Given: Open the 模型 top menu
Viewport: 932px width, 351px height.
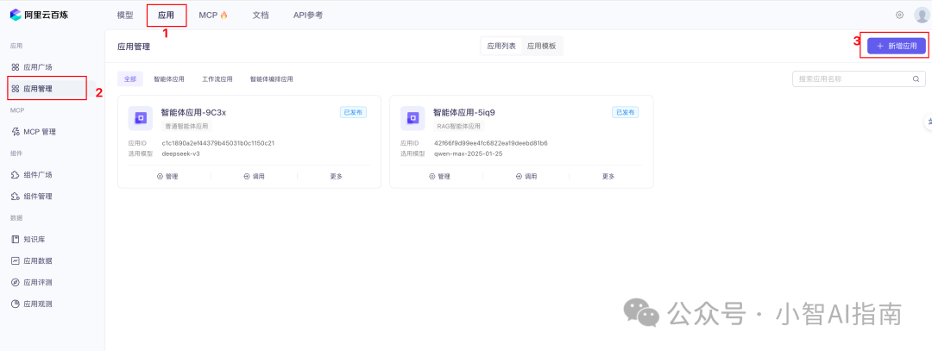Looking at the screenshot, I should [125, 15].
